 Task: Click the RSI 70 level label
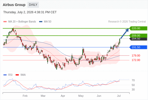click(x=133, y=80)
